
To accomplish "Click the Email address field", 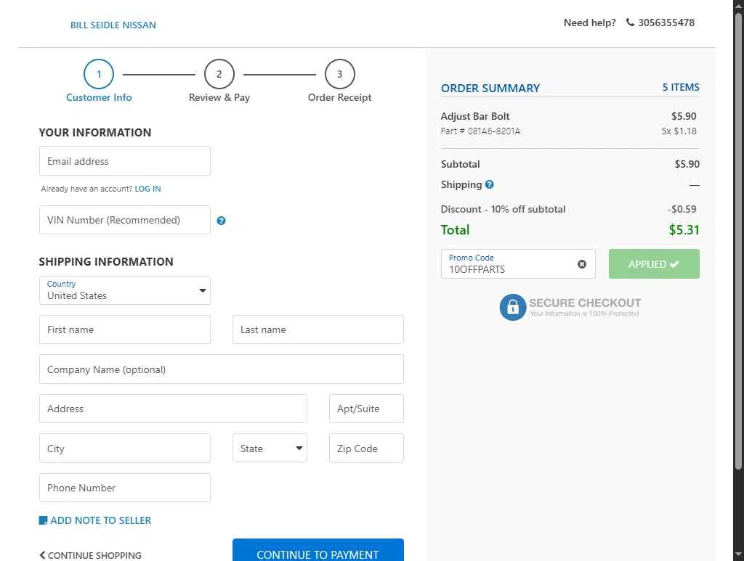I will point(125,160).
